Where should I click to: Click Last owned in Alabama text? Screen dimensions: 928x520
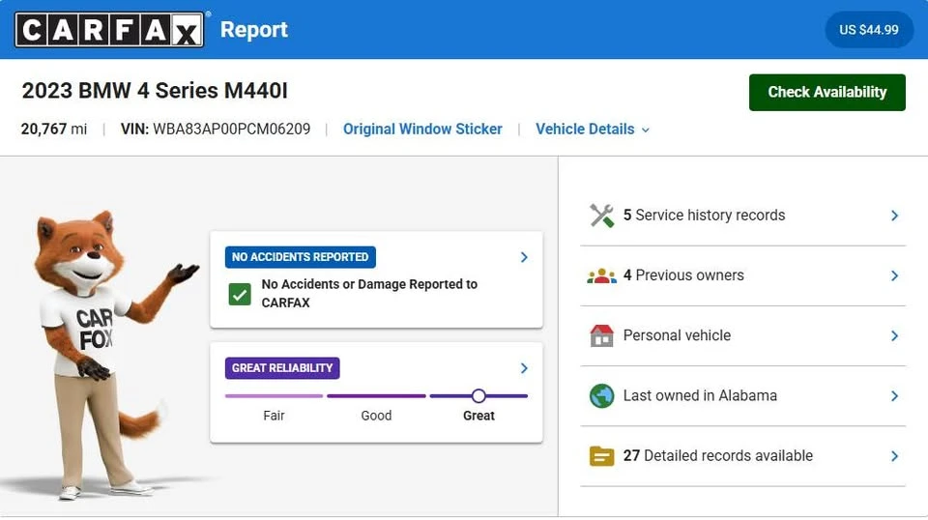(x=700, y=395)
